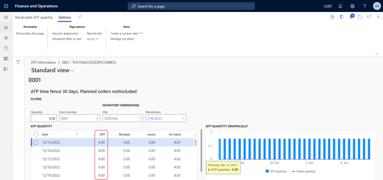Toggle ATP quantity legend series
The image size is (383, 180).
pos(276,171)
